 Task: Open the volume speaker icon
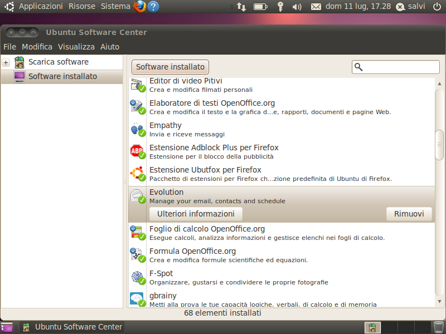(x=297, y=7)
